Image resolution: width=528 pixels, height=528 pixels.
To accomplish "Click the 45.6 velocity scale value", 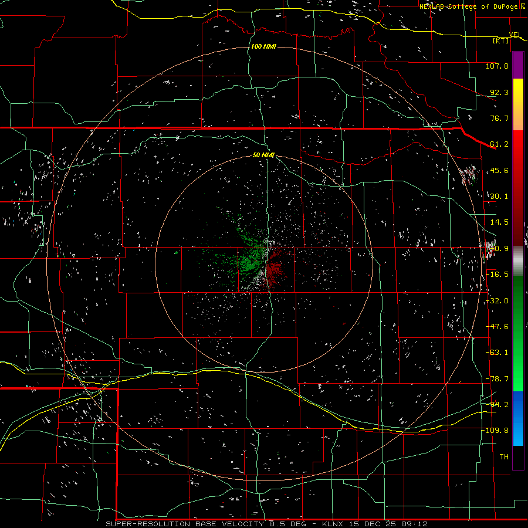I will [x=499, y=170].
